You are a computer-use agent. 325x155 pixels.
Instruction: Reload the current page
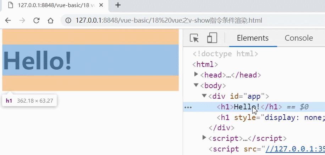pyautogui.click(x=37, y=21)
